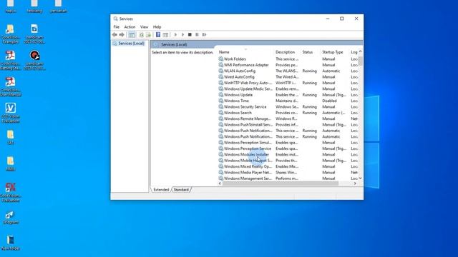Click the Disabled startup type of Windows Time
Viewport: 458px width, 257px height.
pos(329,101)
